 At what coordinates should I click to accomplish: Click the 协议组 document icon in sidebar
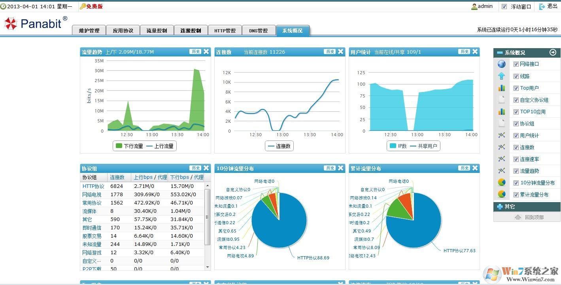501,123
